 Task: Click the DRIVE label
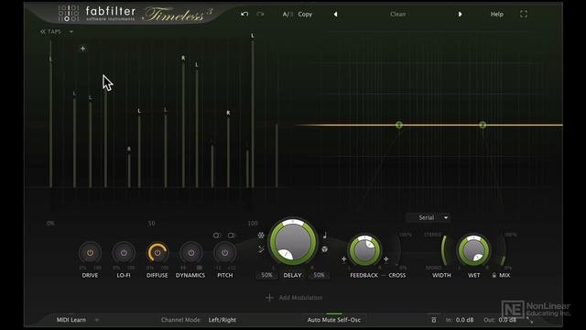coord(90,275)
